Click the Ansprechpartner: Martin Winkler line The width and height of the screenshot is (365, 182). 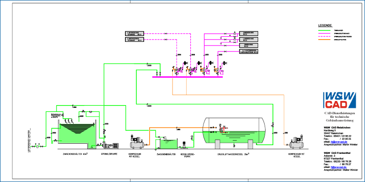point(340,145)
